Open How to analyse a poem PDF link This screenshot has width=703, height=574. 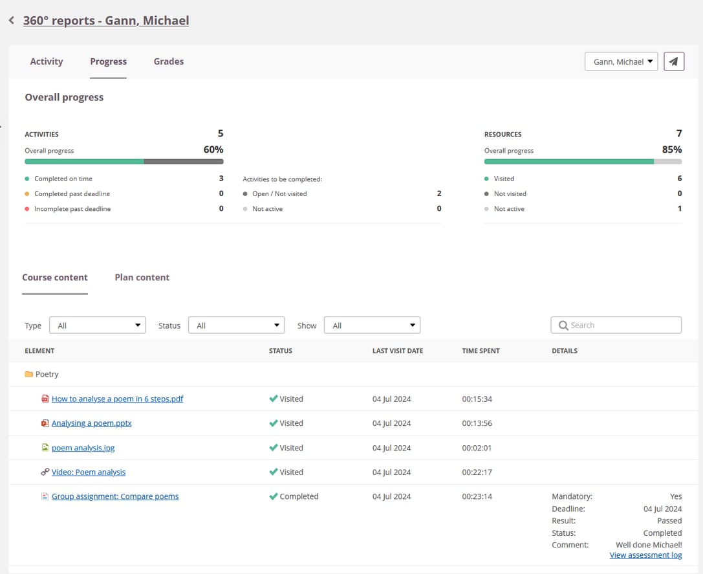pyautogui.click(x=117, y=399)
